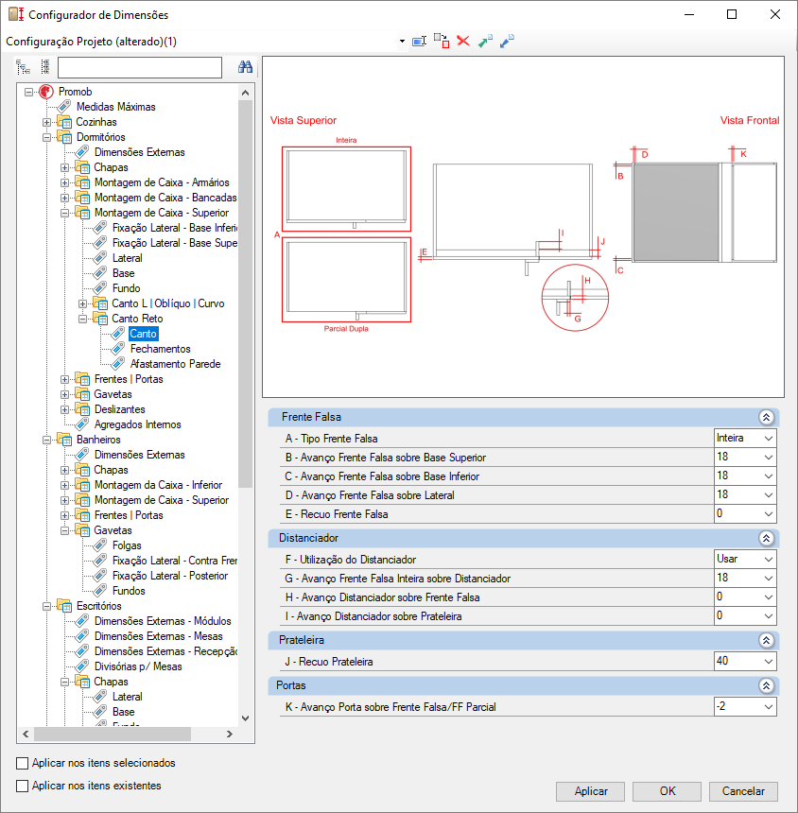The width and height of the screenshot is (798, 813).
Task: Select Canto in the tree
Action: tap(143, 334)
